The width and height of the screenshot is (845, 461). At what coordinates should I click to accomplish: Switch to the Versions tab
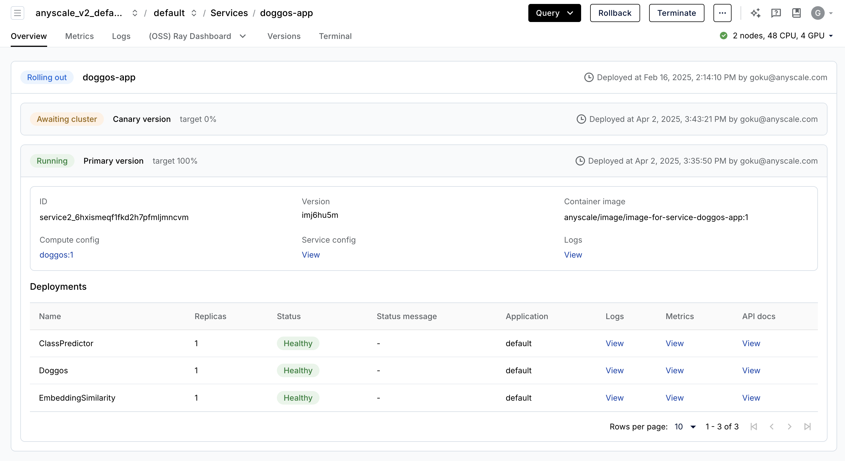click(x=284, y=36)
